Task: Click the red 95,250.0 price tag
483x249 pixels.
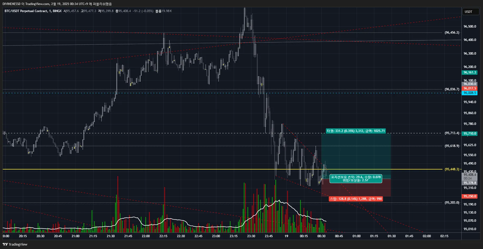Action: tap(470, 196)
